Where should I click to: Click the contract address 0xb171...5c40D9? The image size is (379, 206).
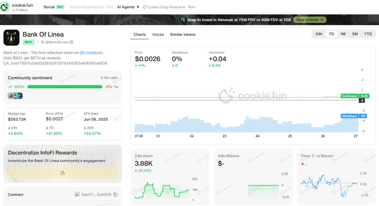[96, 195]
